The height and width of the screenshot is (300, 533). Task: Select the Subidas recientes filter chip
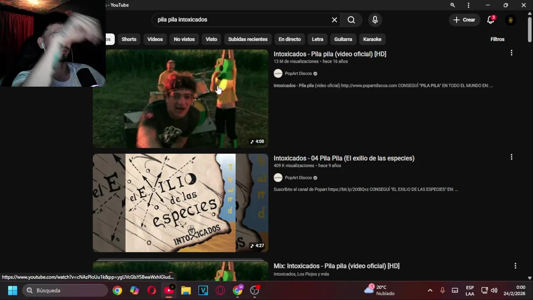pos(248,39)
